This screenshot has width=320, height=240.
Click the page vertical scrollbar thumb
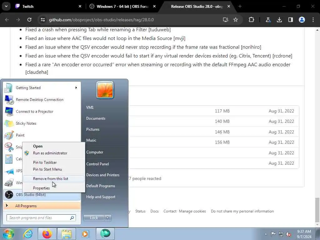[317, 210]
